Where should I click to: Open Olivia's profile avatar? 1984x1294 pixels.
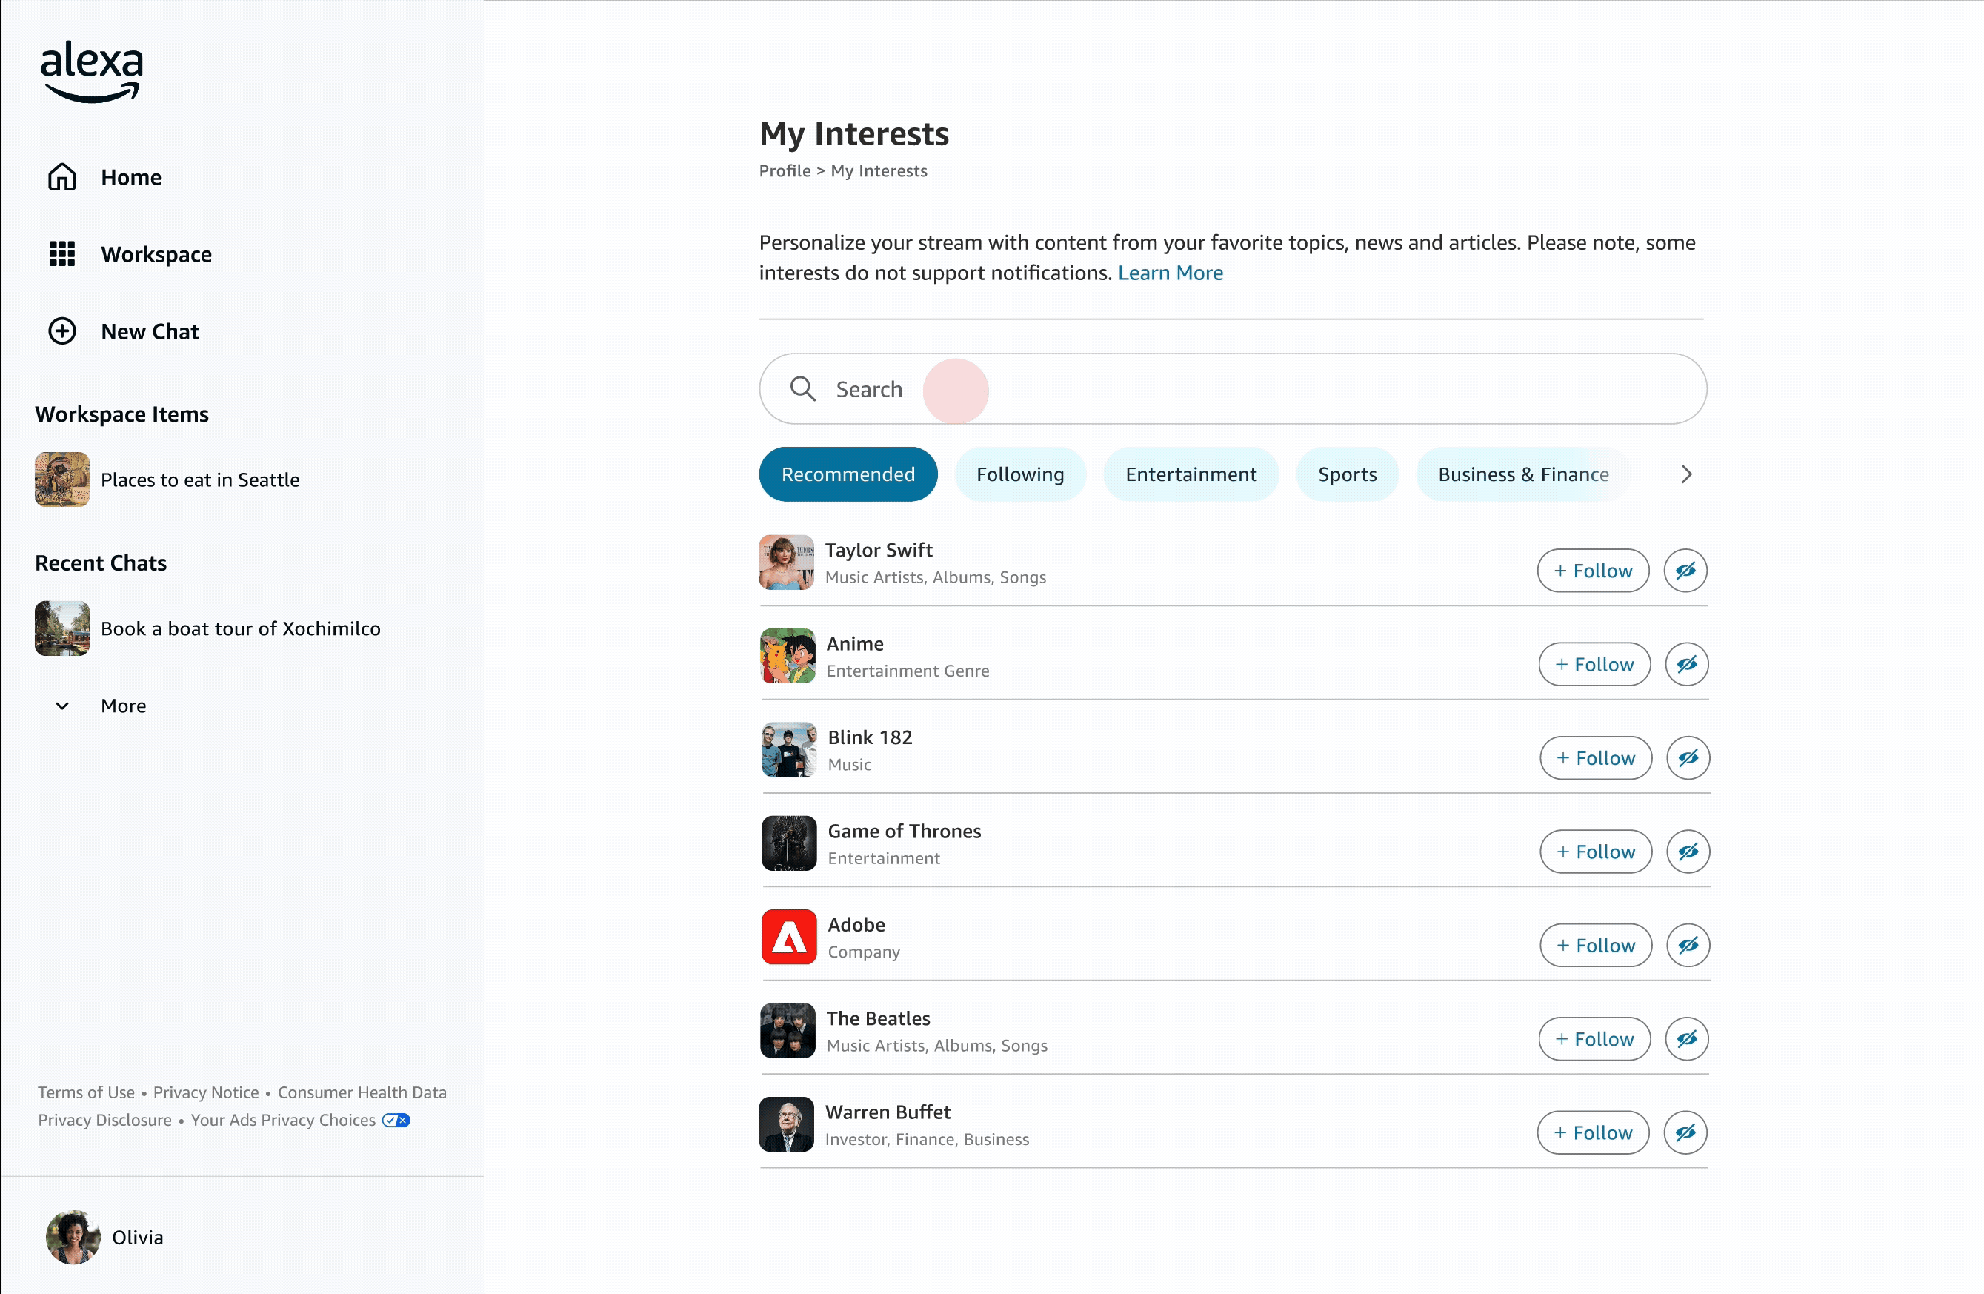(73, 1236)
